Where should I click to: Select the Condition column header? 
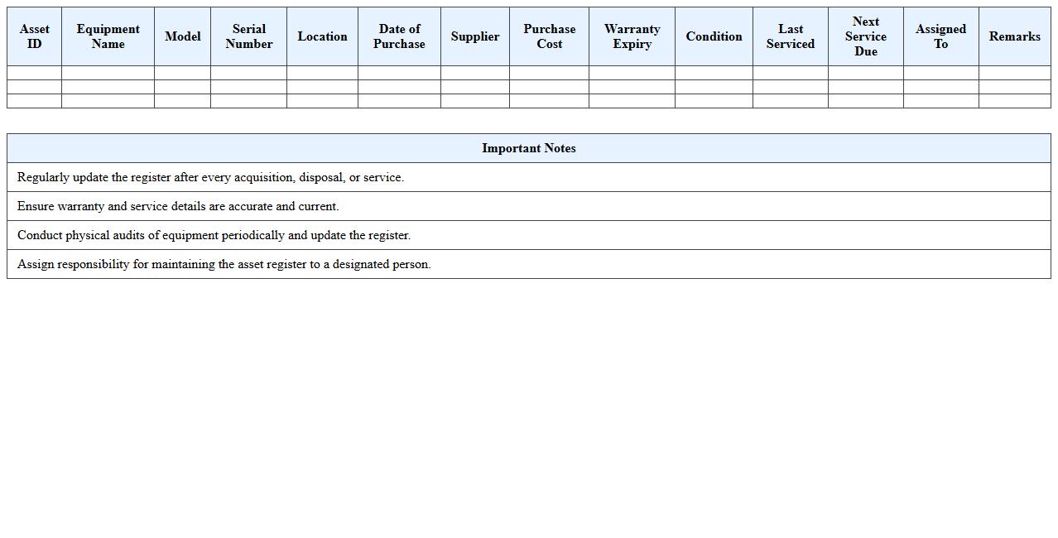click(714, 36)
